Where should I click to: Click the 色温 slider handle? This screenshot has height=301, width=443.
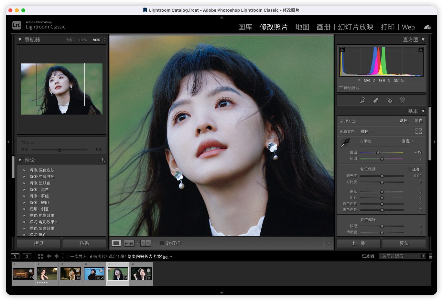coord(378,152)
